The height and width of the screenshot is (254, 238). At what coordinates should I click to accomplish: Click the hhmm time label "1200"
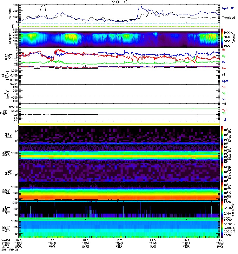pos(220,247)
